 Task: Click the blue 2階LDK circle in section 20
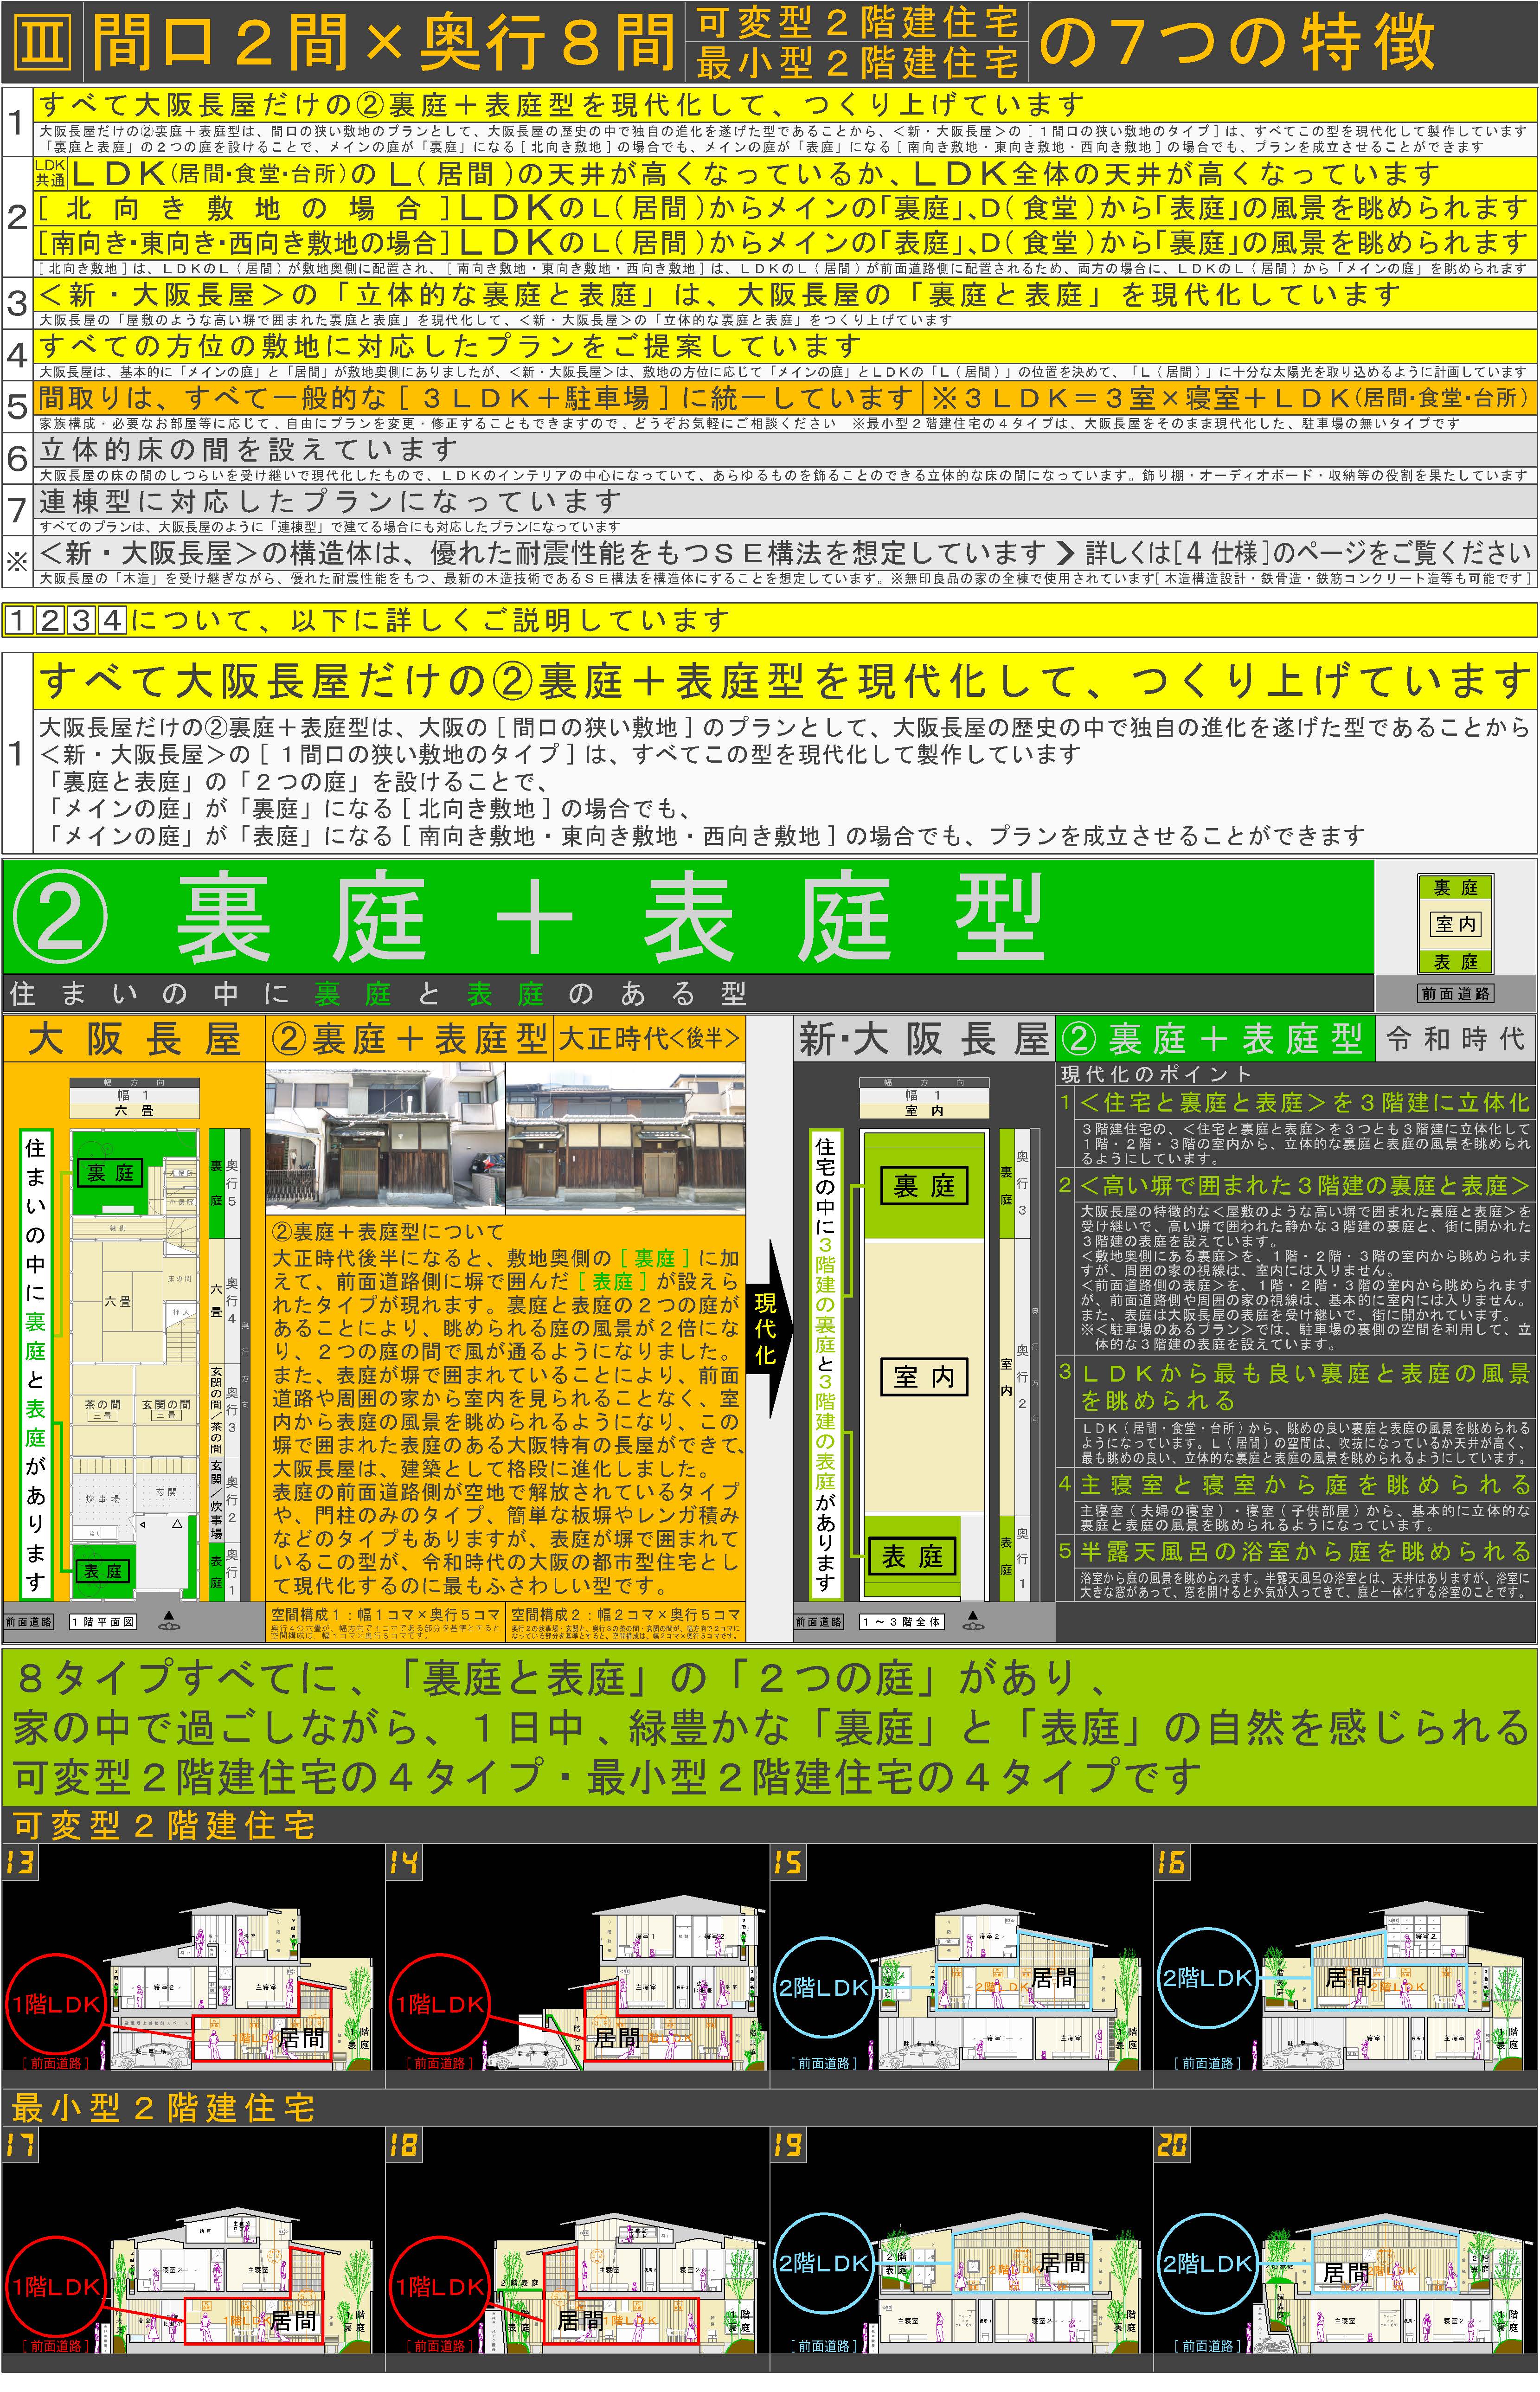click(x=1207, y=2263)
